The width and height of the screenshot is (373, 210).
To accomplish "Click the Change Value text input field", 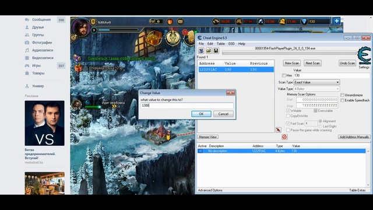I will (x=187, y=106).
